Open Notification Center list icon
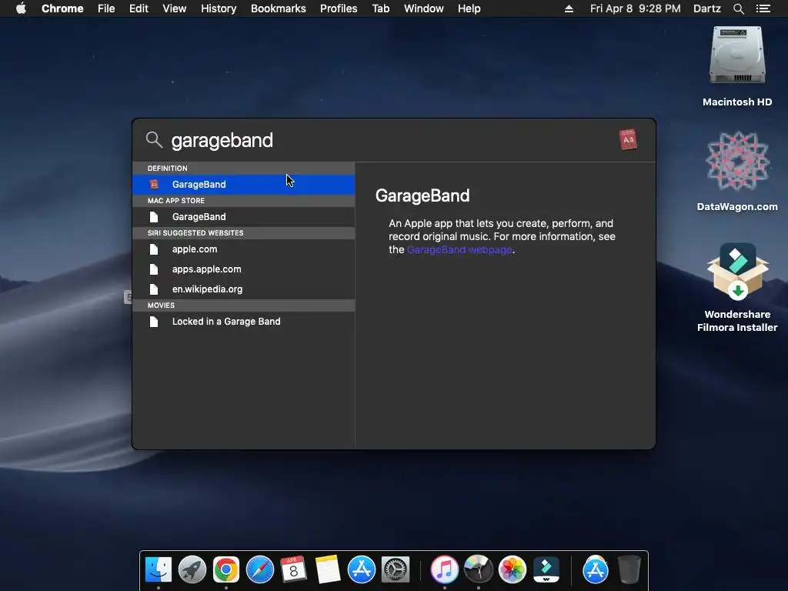 pyautogui.click(x=763, y=8)
